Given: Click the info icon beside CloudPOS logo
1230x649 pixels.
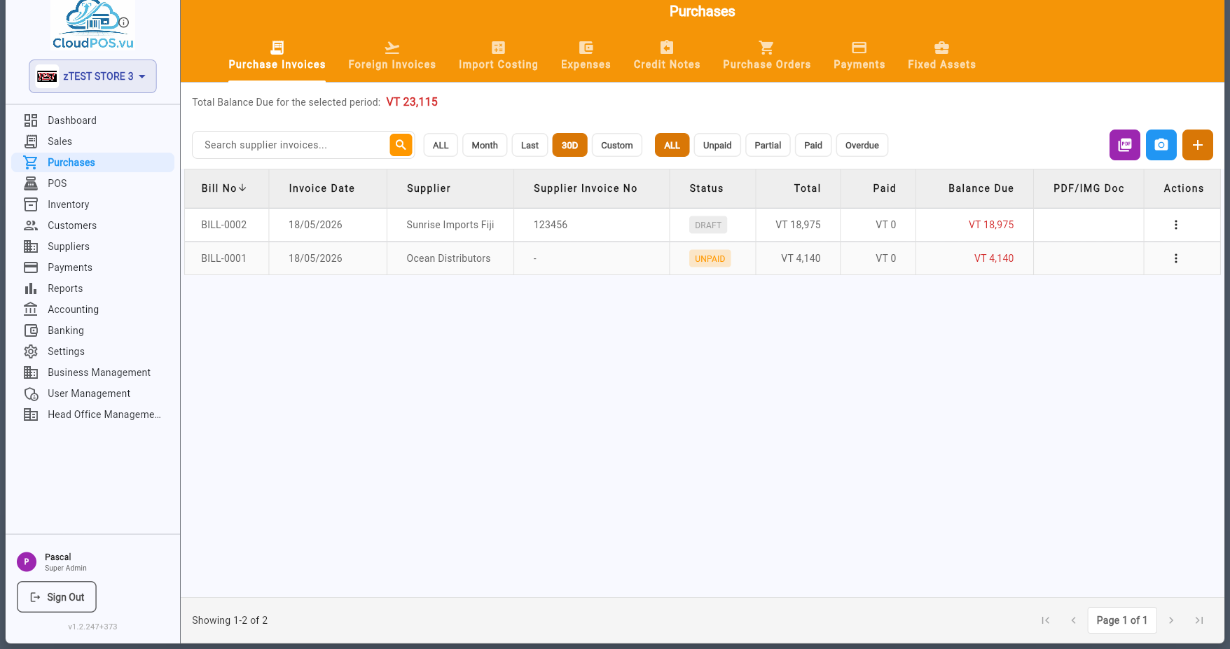Looking at the screenshot, I should pyautogui.click(x=124, y=22).
